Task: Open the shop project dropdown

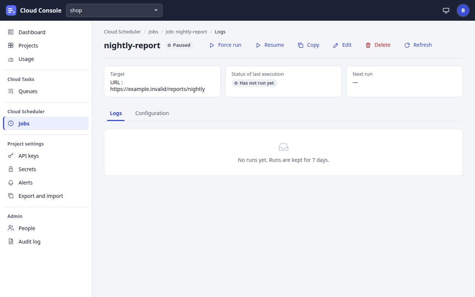Action: 114,10
